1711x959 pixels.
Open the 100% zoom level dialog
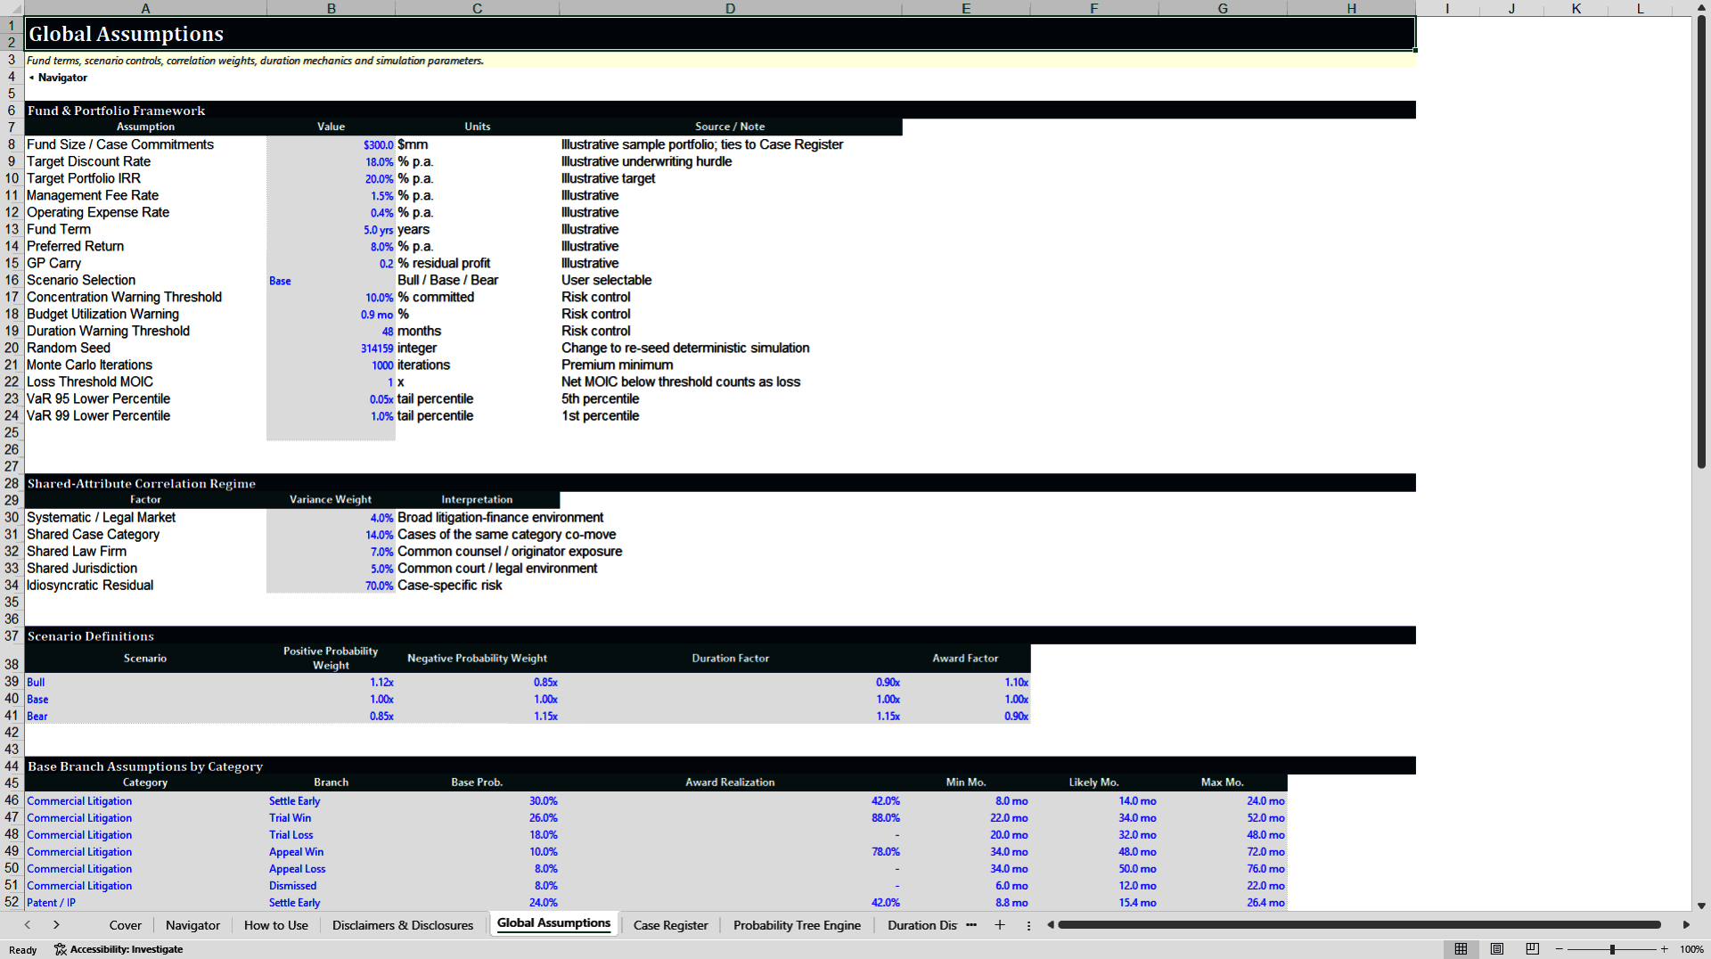(1691, 949)
